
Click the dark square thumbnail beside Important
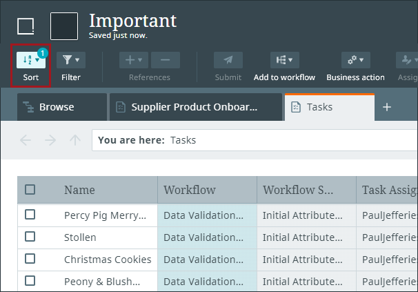64,26
